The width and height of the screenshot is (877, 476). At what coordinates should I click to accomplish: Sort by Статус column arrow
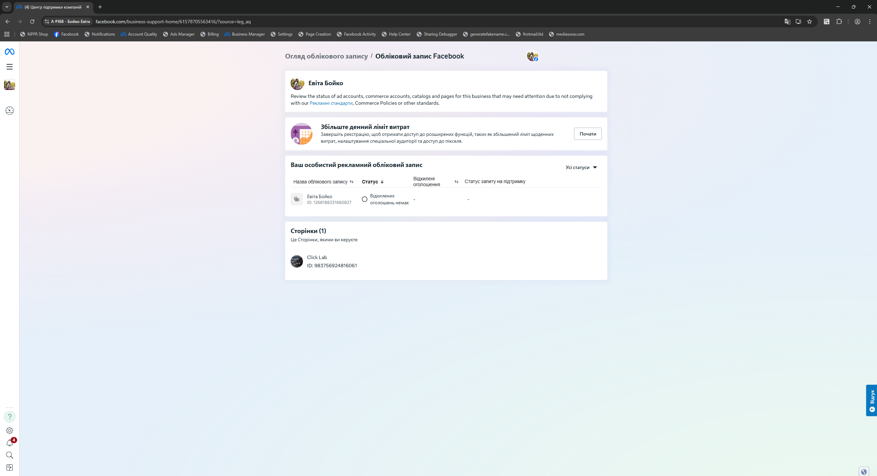click(382, 182)
